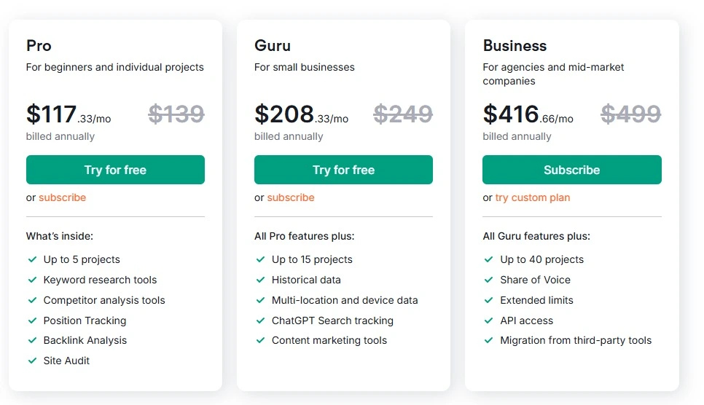Follow the try custom plan link
The width and height of the screenshot is (704, 405).
(x=533, y=197)
